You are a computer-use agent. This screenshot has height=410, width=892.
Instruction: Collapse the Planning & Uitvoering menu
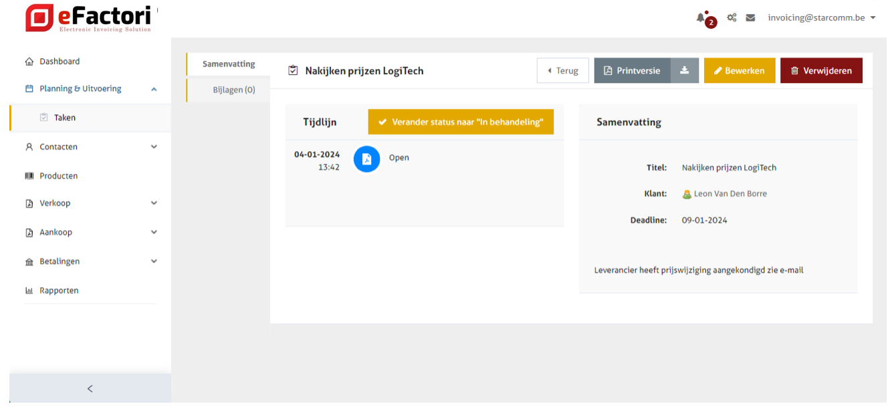[x=154, y=89]
